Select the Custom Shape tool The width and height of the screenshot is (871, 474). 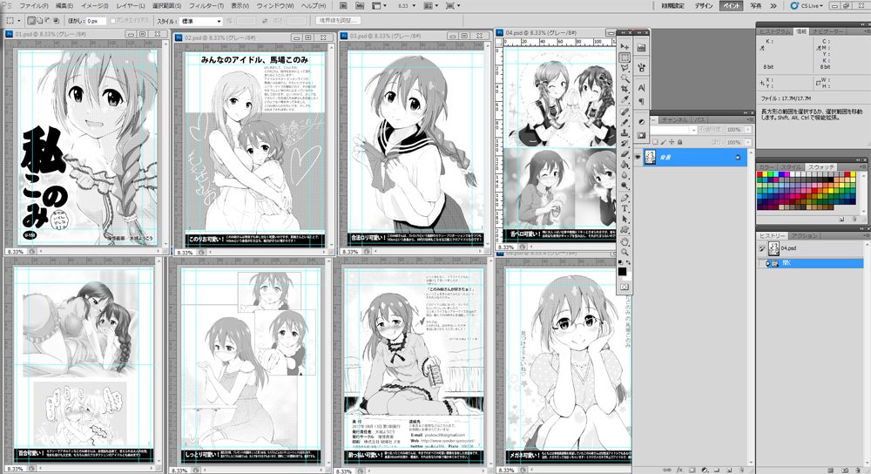coord(625,229)
